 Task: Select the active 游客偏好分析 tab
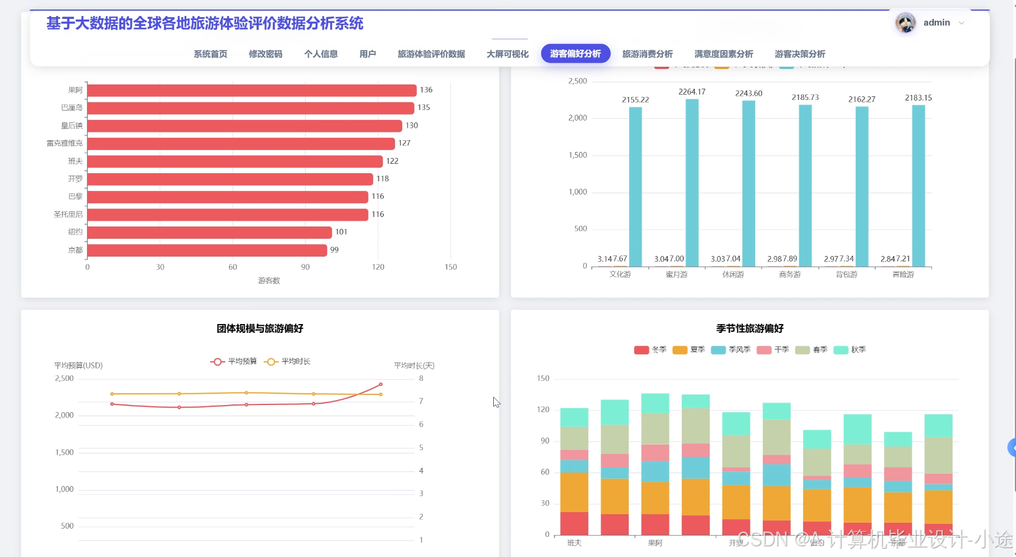(575, 53)
